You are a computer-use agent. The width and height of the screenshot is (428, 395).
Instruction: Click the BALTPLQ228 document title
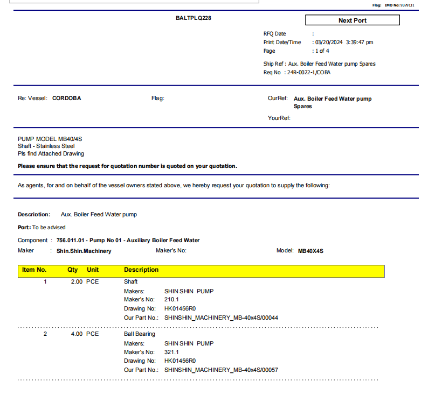click(x=194, y=18)
